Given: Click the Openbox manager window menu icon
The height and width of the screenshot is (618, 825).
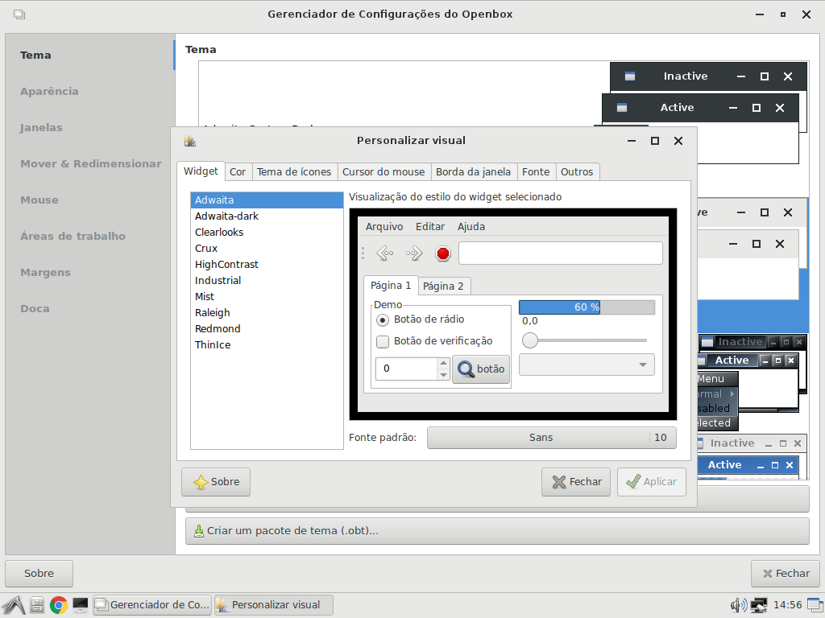Looking at the screenshot, I should point(19,14).
